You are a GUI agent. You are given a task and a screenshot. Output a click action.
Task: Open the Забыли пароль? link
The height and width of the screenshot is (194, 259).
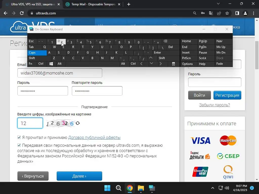(x=214, y=105)
